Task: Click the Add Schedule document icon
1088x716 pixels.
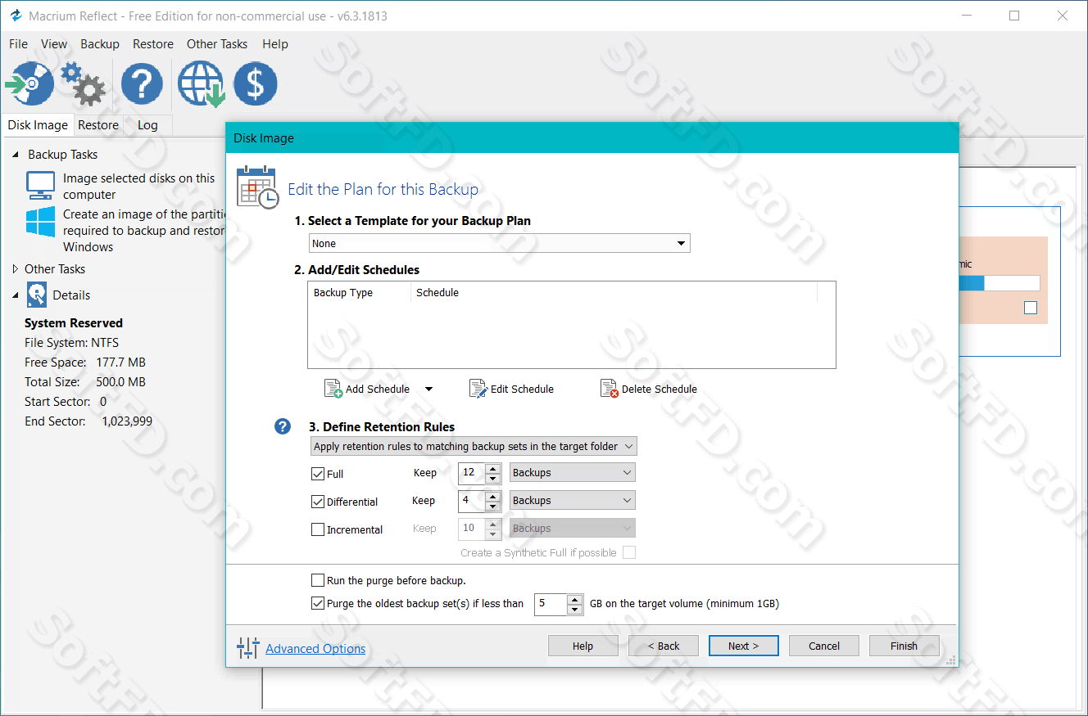Action: [333, 389]
